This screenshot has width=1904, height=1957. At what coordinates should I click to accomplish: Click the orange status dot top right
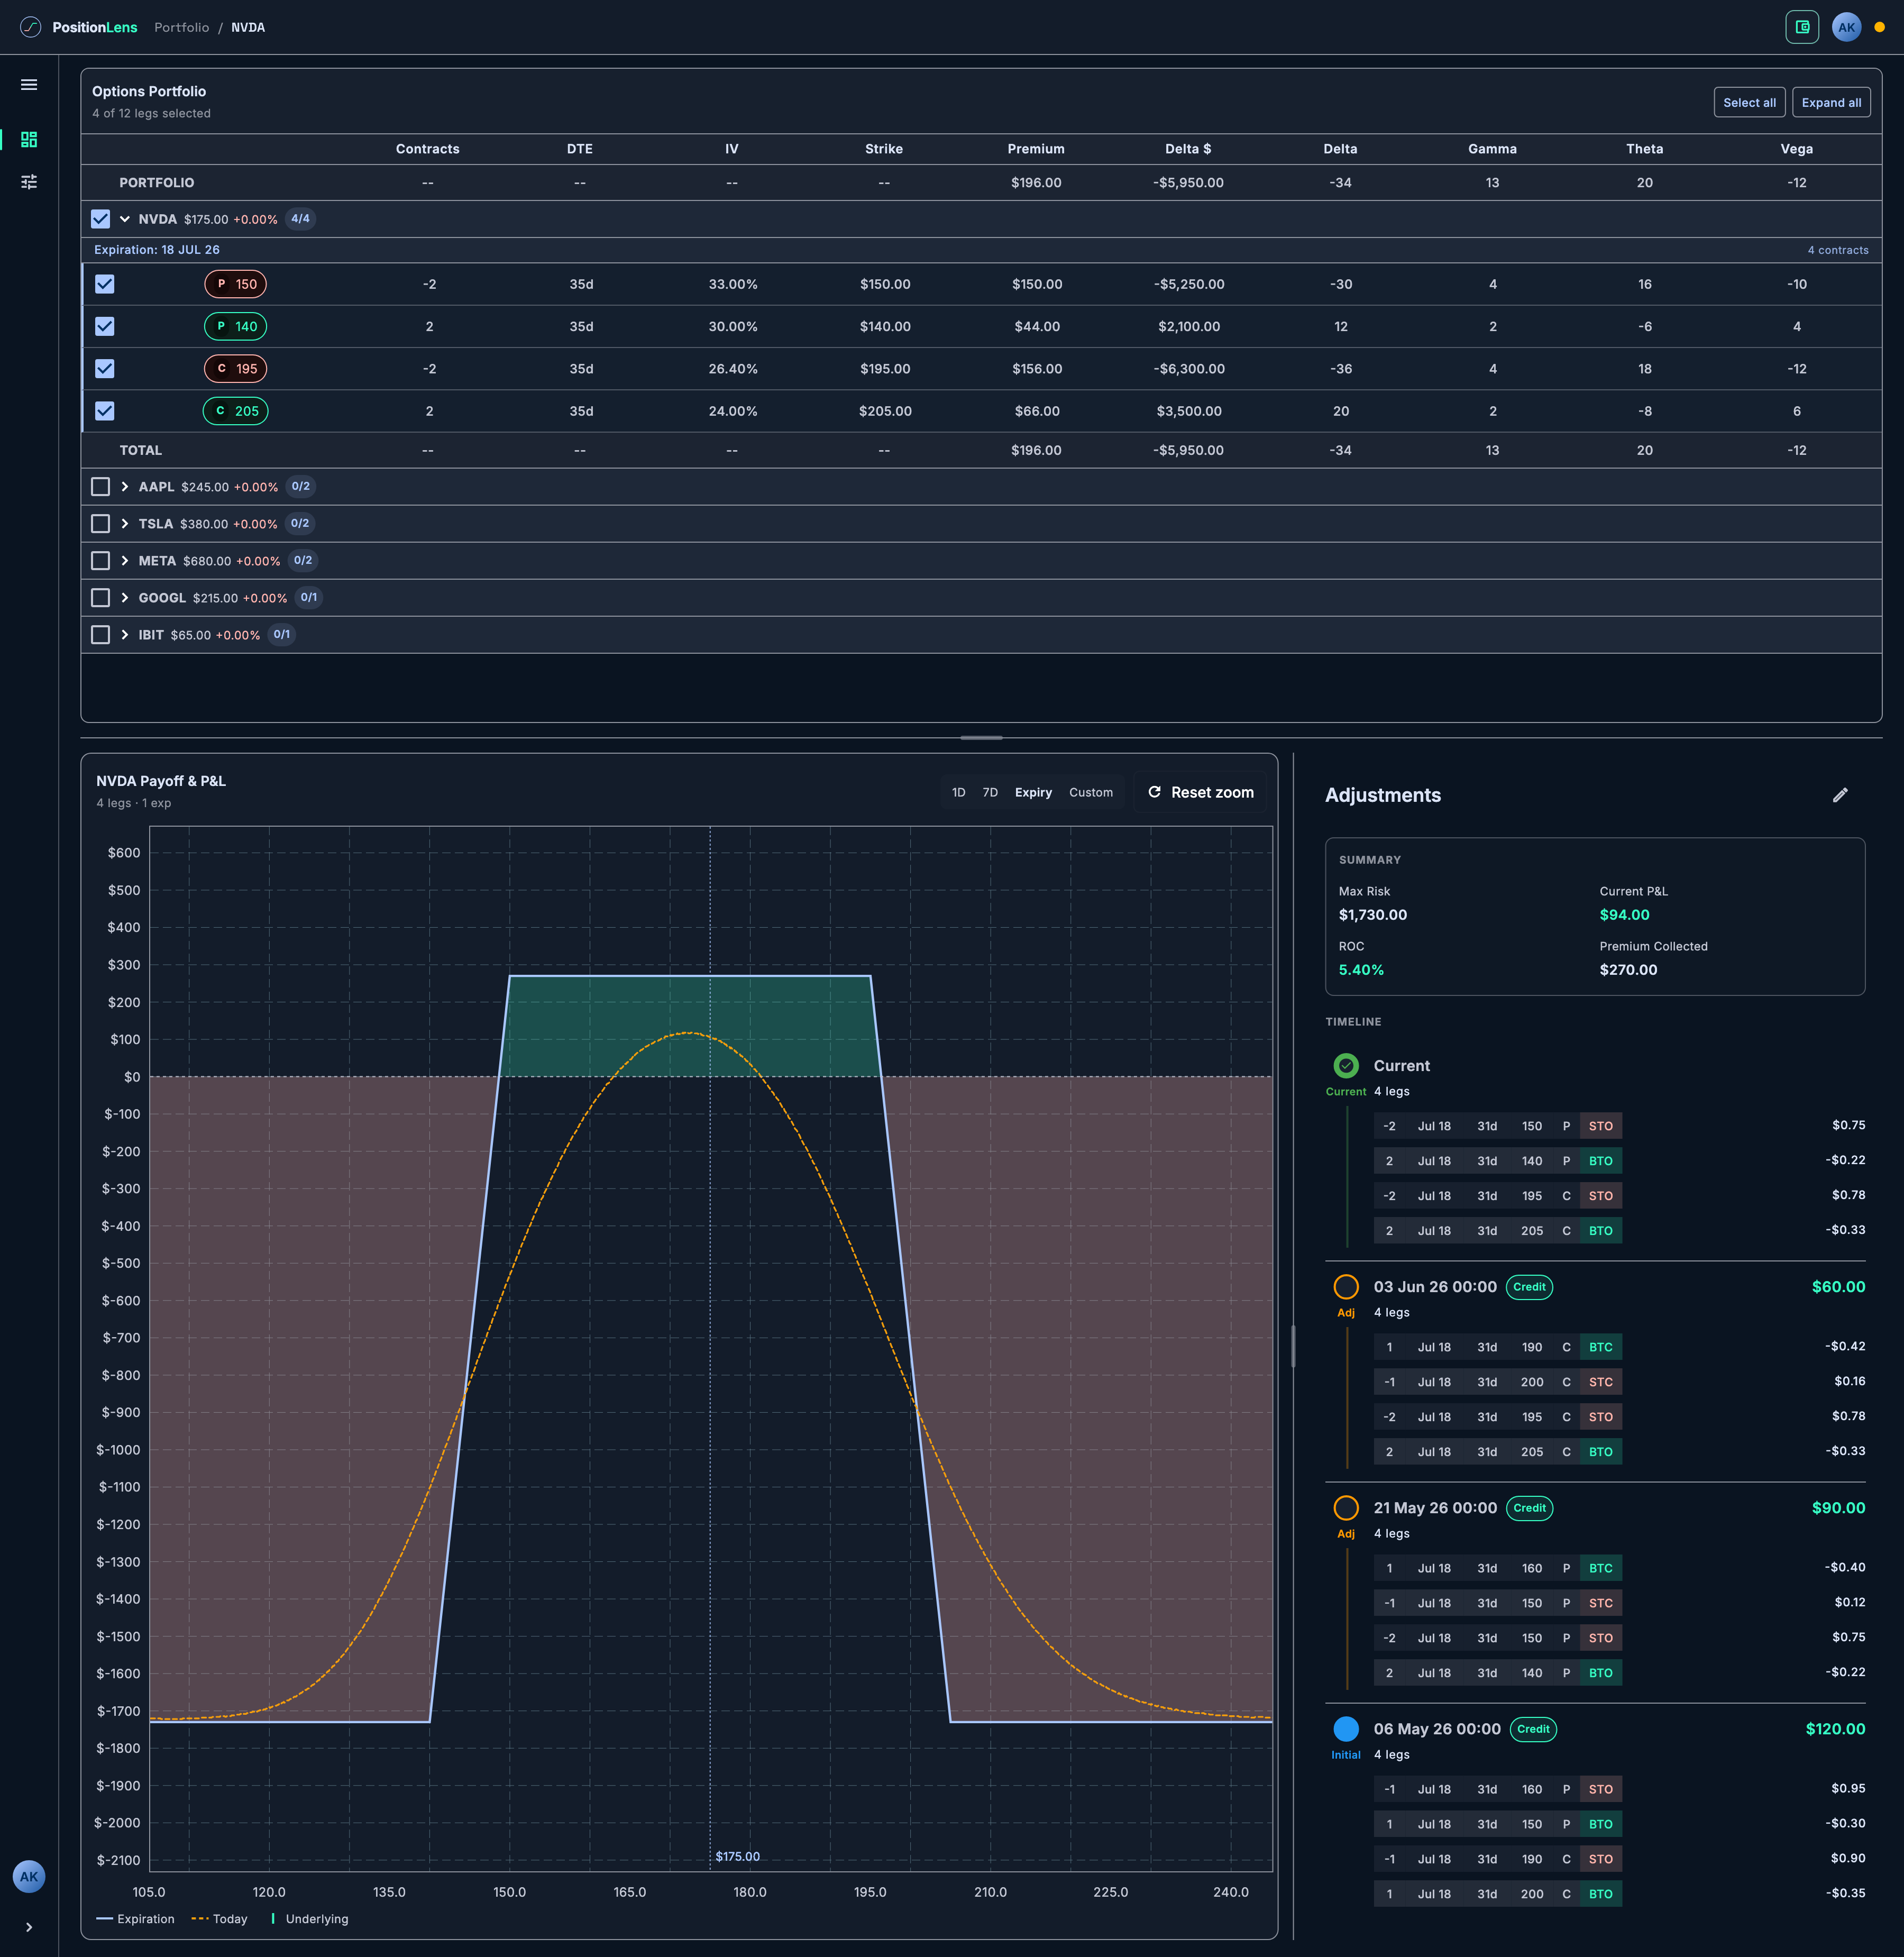1879,27
